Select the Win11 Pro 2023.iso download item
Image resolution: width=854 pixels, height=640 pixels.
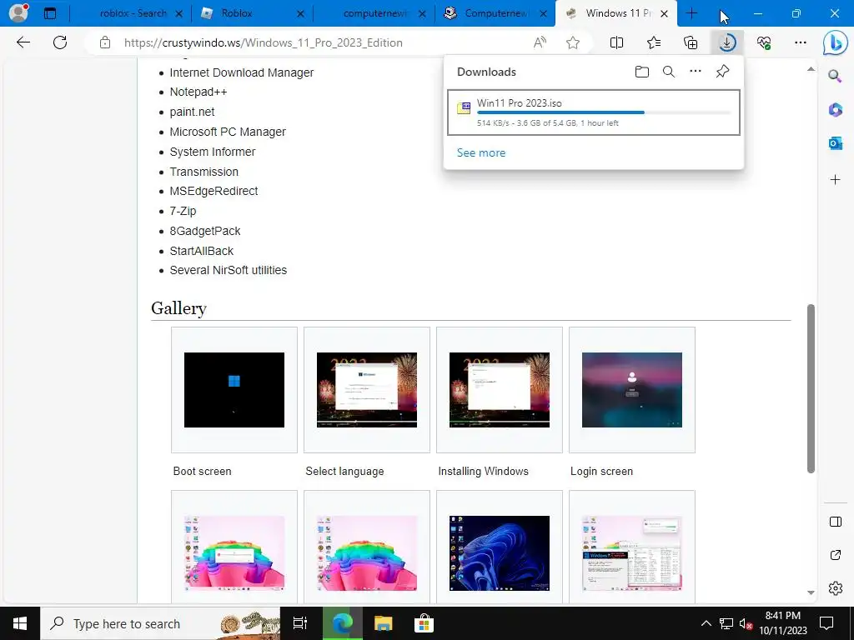(x=594, y=112)
